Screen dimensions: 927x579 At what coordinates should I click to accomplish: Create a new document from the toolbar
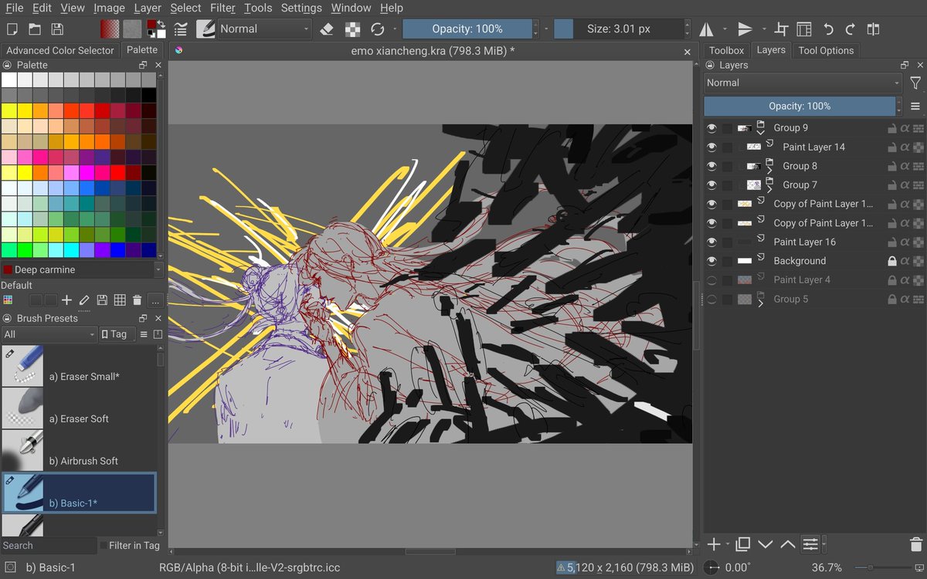point(12,29)
